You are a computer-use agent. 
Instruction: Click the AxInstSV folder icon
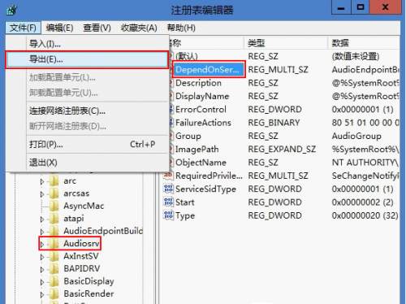(x=54, y=256)
